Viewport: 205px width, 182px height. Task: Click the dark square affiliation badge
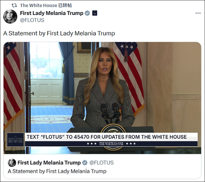(95, 13)
